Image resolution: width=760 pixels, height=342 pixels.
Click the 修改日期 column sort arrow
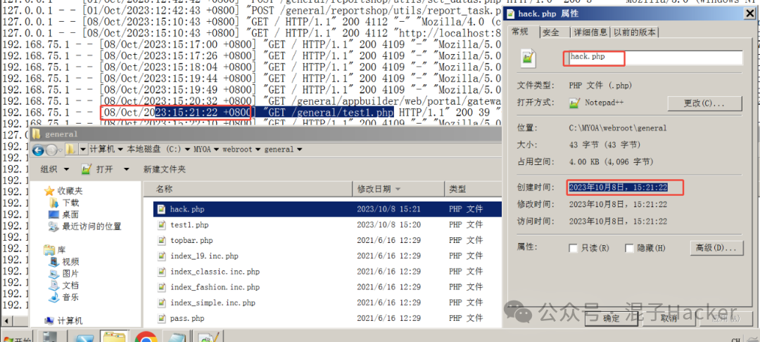click(398, 189)
